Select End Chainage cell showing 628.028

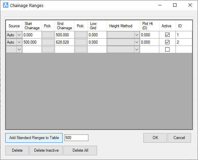(65, 42)
